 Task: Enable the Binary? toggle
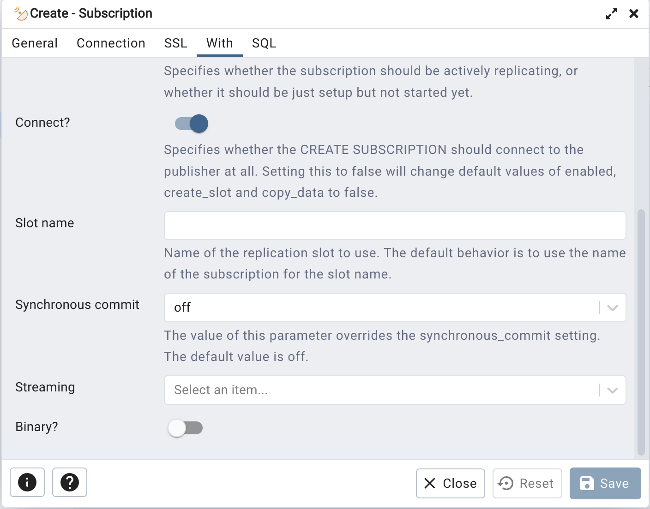pos(185,428)
